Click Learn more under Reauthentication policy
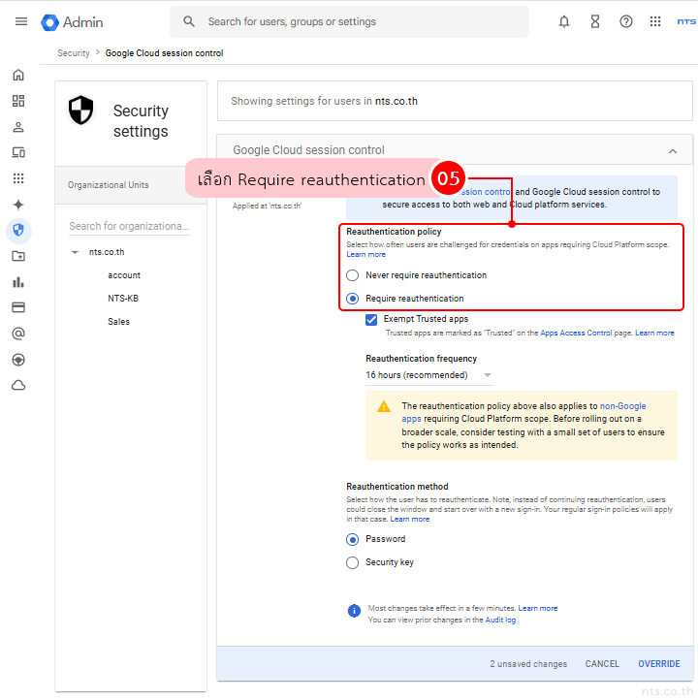Screen dimensions: 698x700 365,254
